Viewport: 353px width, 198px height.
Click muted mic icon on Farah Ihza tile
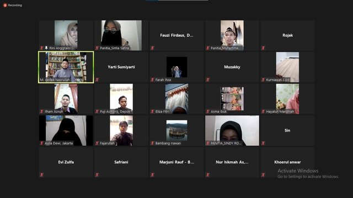point(152,80)
